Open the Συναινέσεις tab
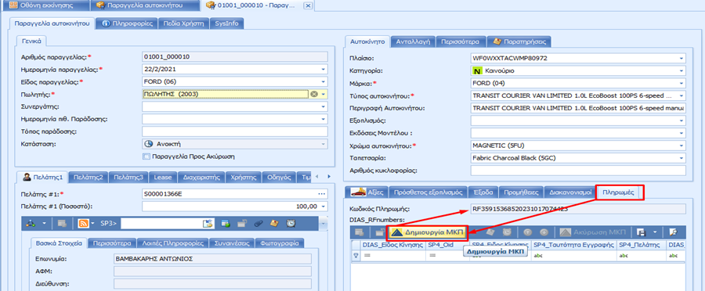This screenshot has width=705, height=291. [231, 243]
